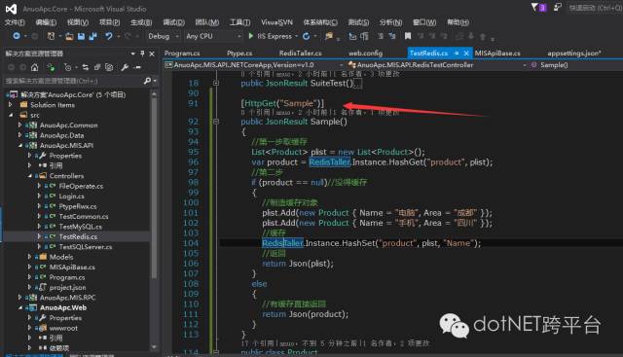Click the Open File folder icon
Screen dimensions: 623x357
[x=69, y=37]
